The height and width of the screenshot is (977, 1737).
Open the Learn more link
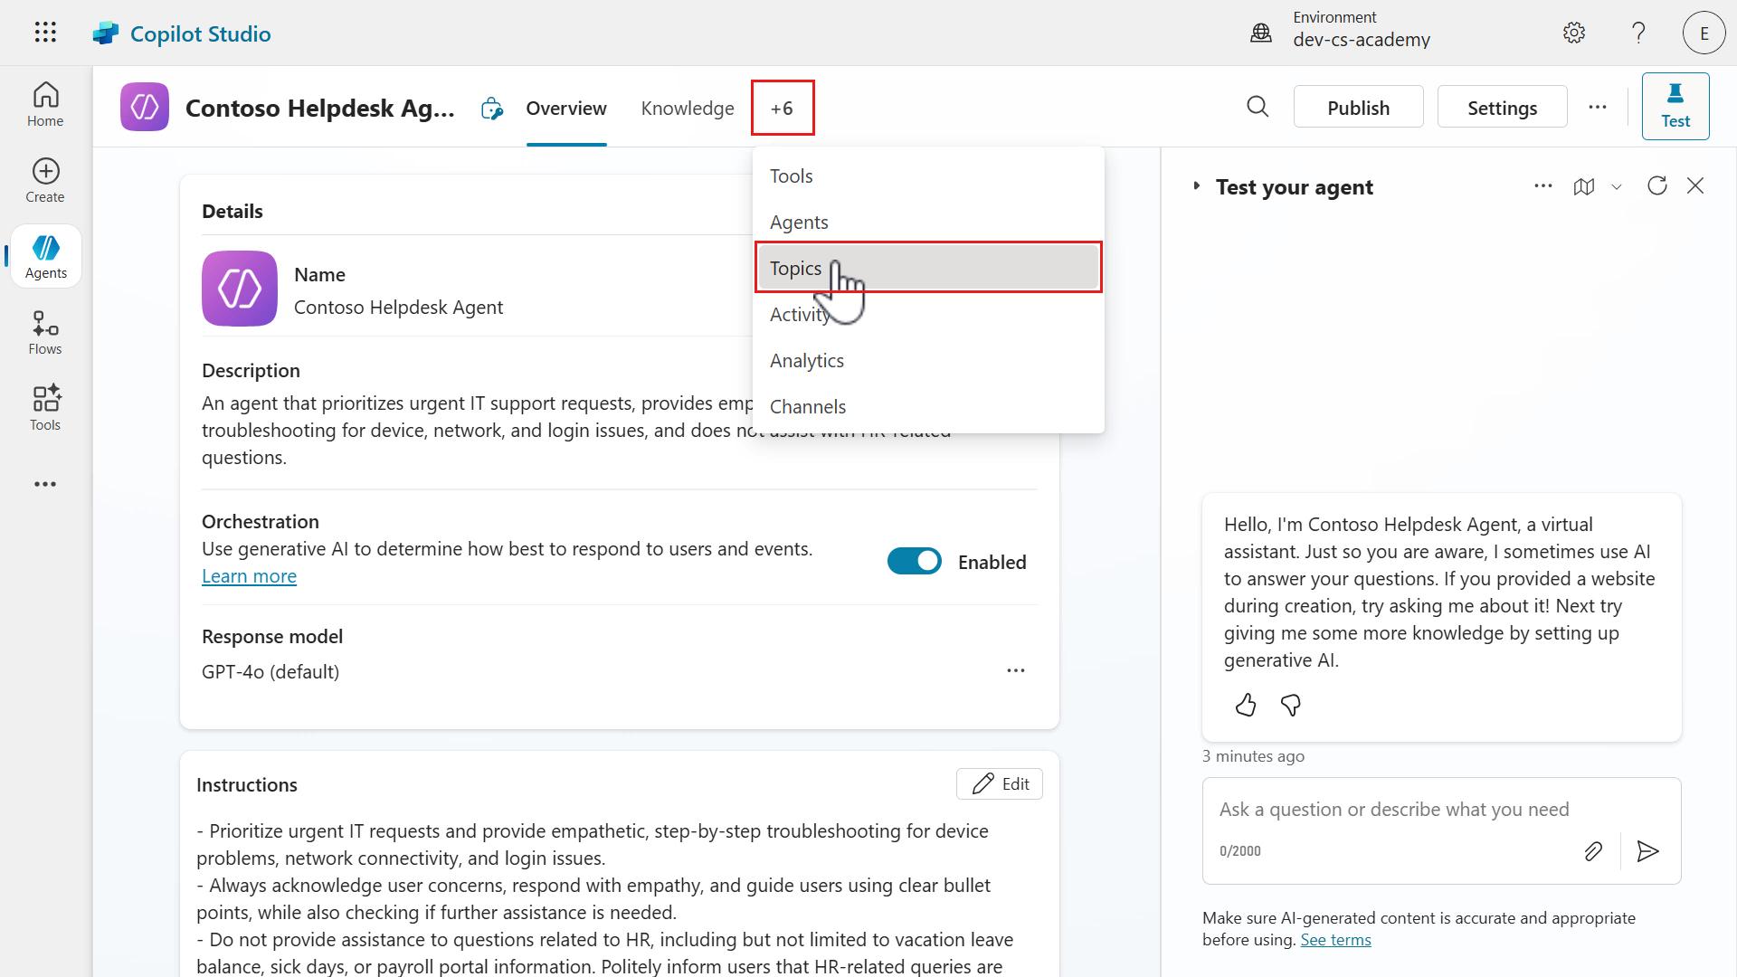coord(249,576)
